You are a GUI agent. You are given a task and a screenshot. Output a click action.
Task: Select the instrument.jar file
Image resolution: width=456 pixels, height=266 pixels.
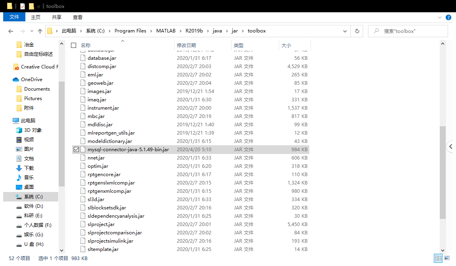(x=103, y=108)
